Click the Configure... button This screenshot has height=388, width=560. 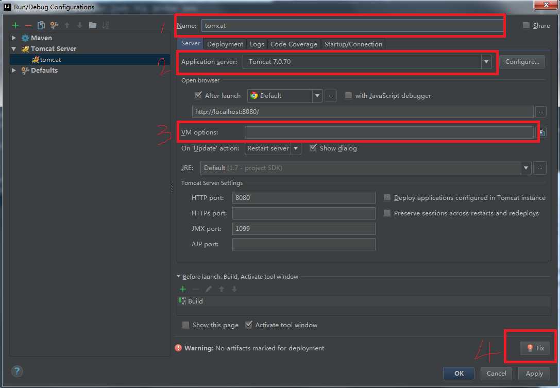click(x=522, y=62)
